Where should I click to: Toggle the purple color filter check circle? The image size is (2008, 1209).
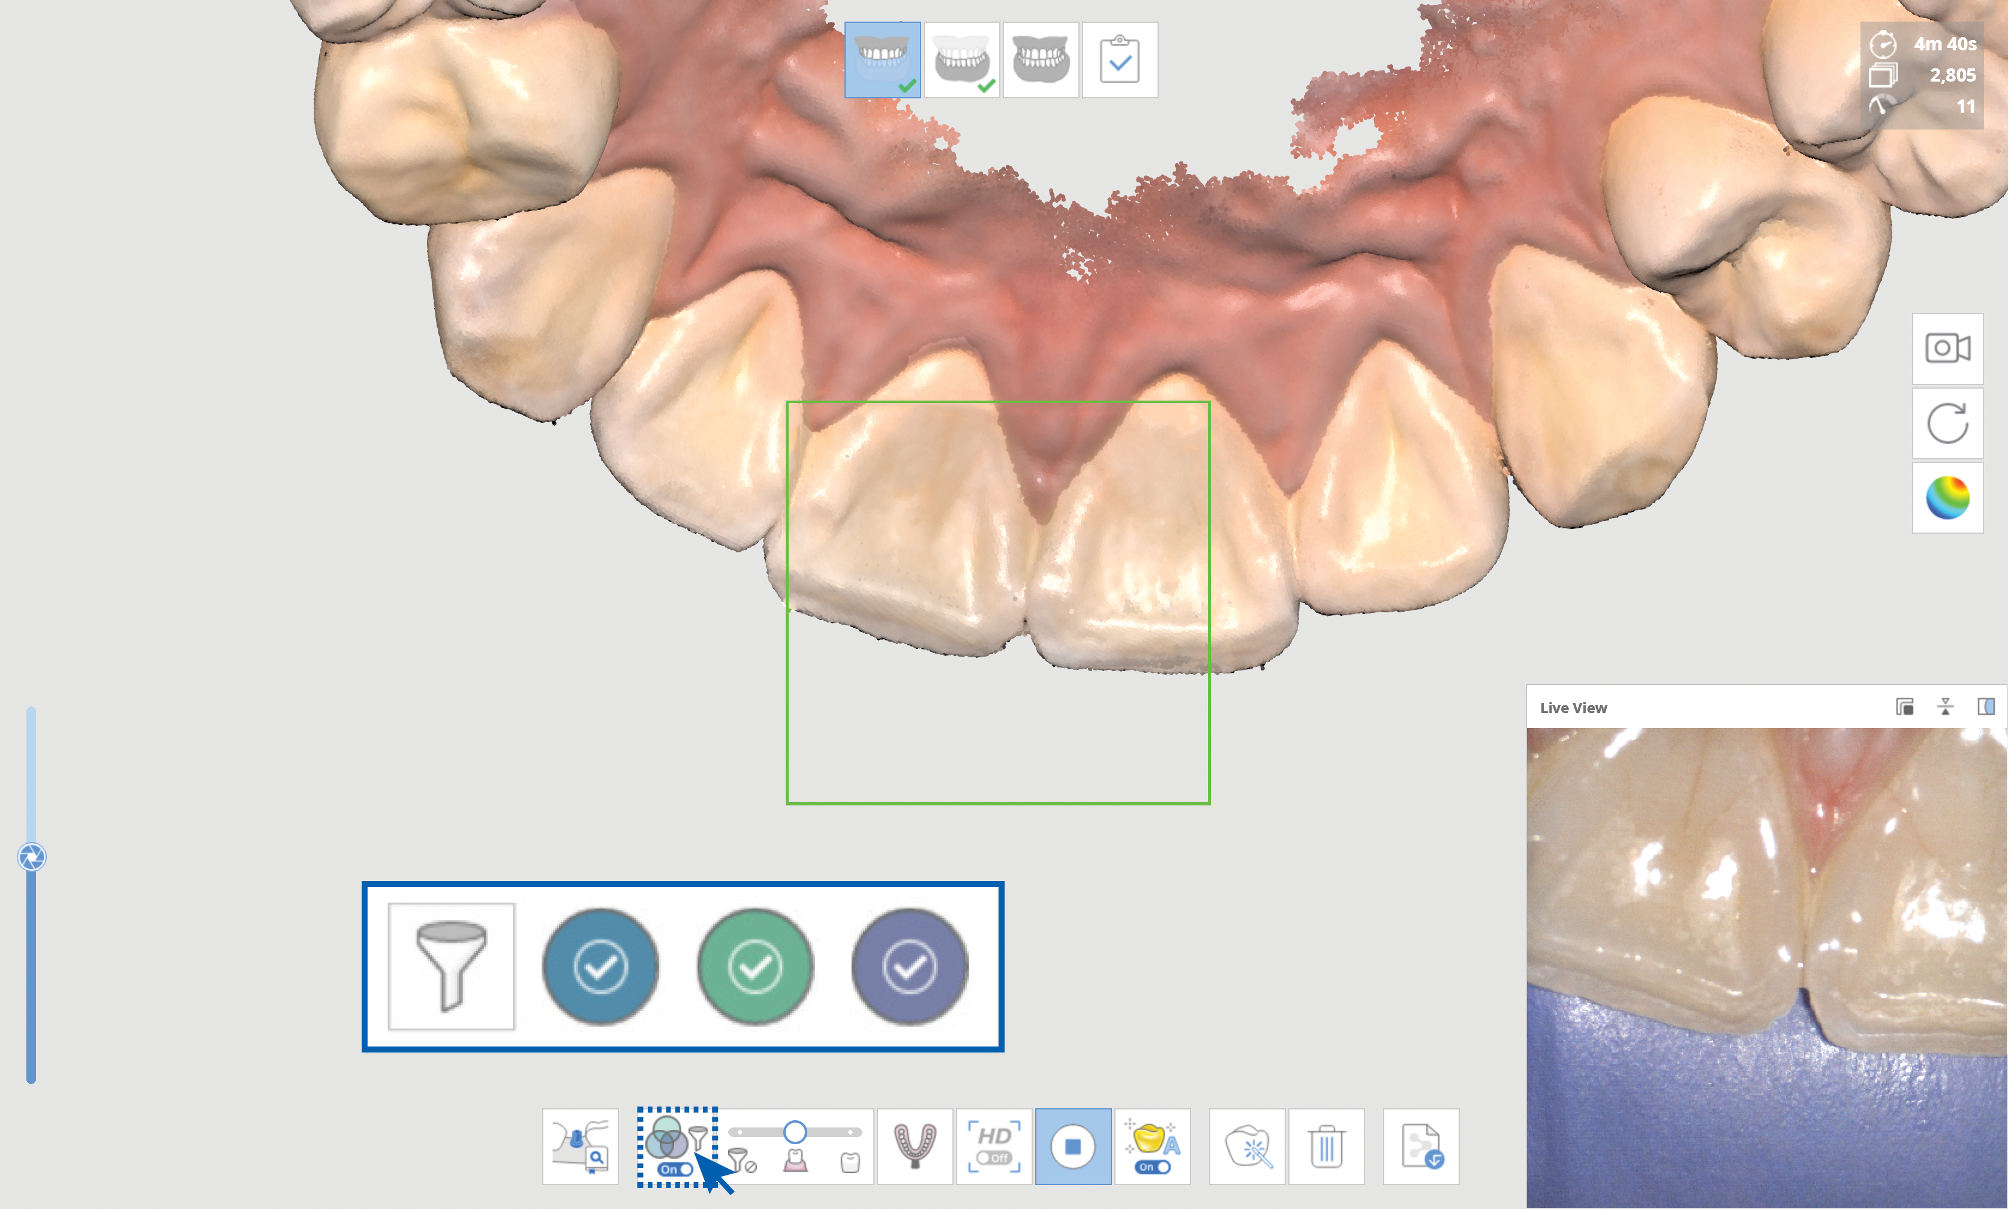(x=909, y=967)
